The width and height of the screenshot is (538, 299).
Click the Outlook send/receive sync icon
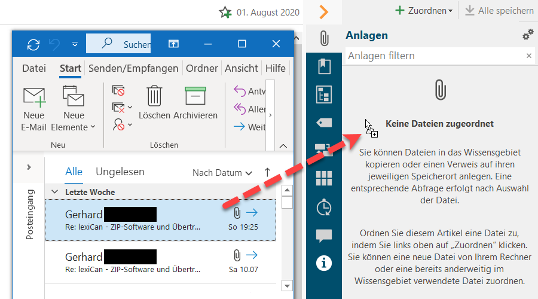tap(33, 44)
